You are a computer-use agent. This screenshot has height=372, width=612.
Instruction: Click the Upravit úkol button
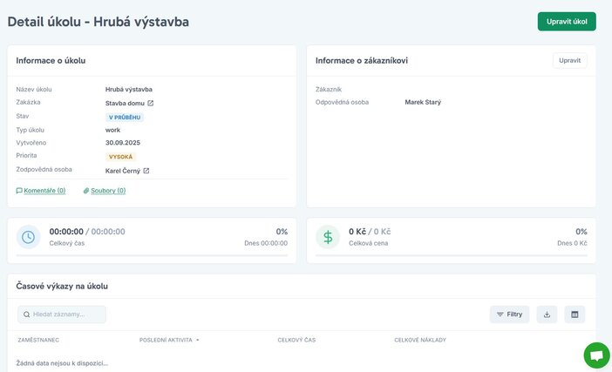(566, 22)
